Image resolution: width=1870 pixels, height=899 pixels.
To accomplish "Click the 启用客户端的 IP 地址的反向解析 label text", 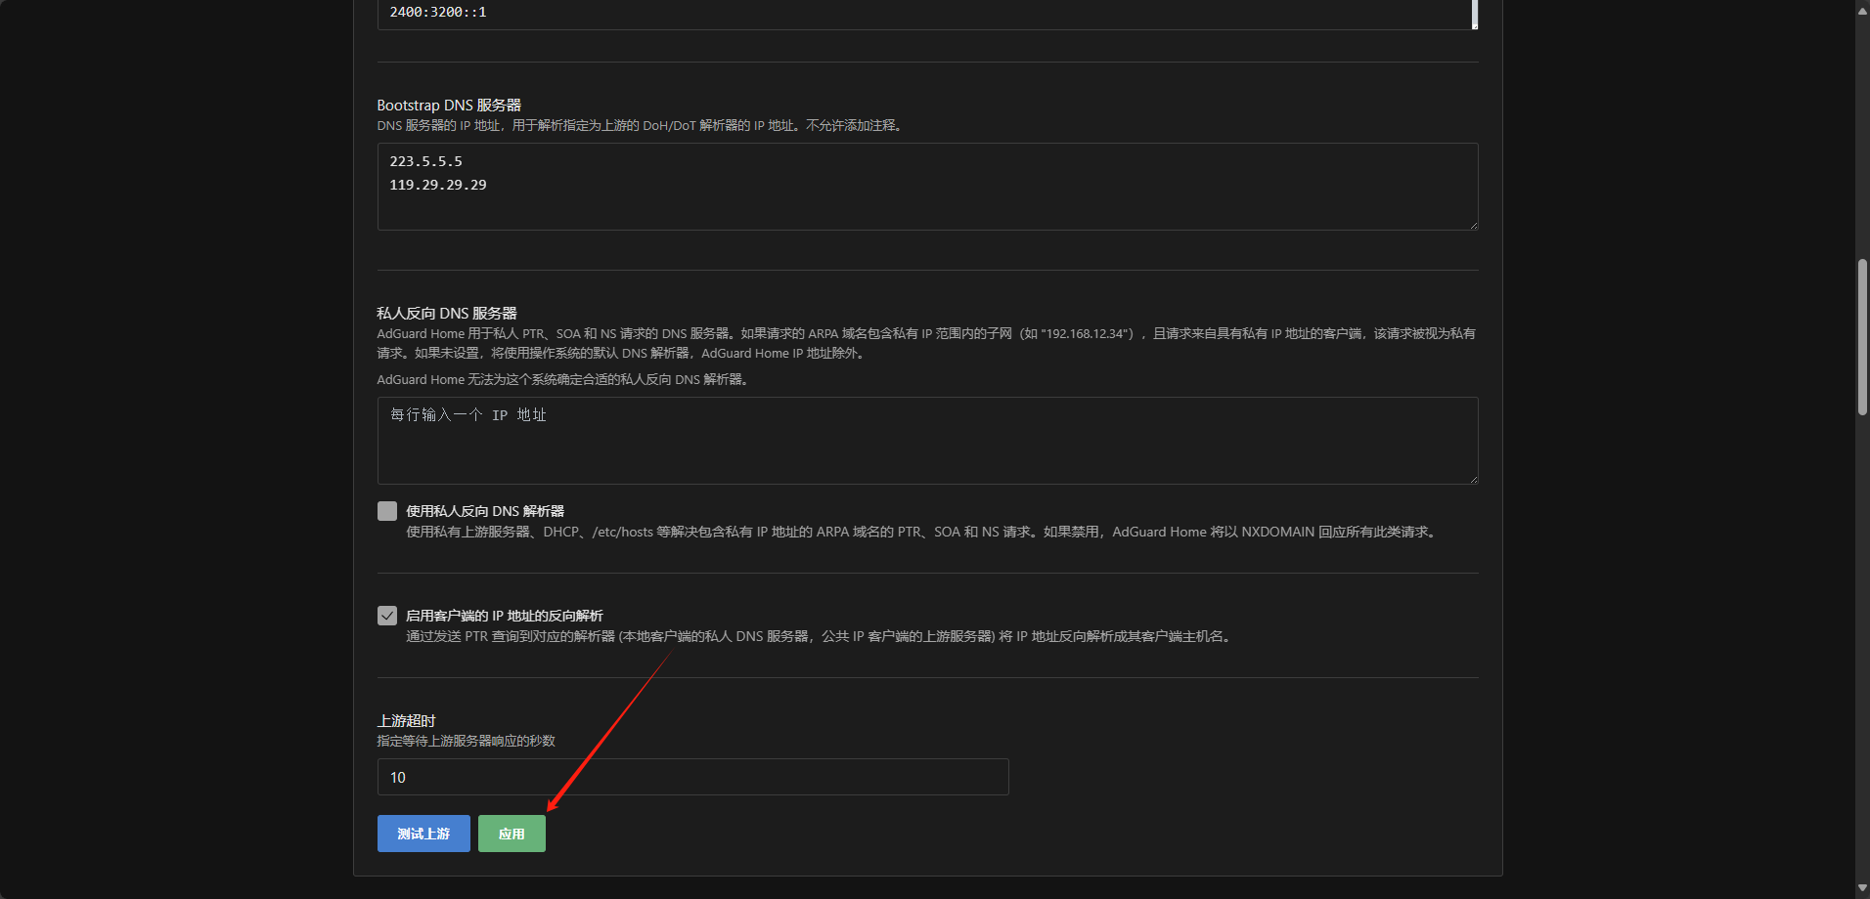I will point(505,616).
